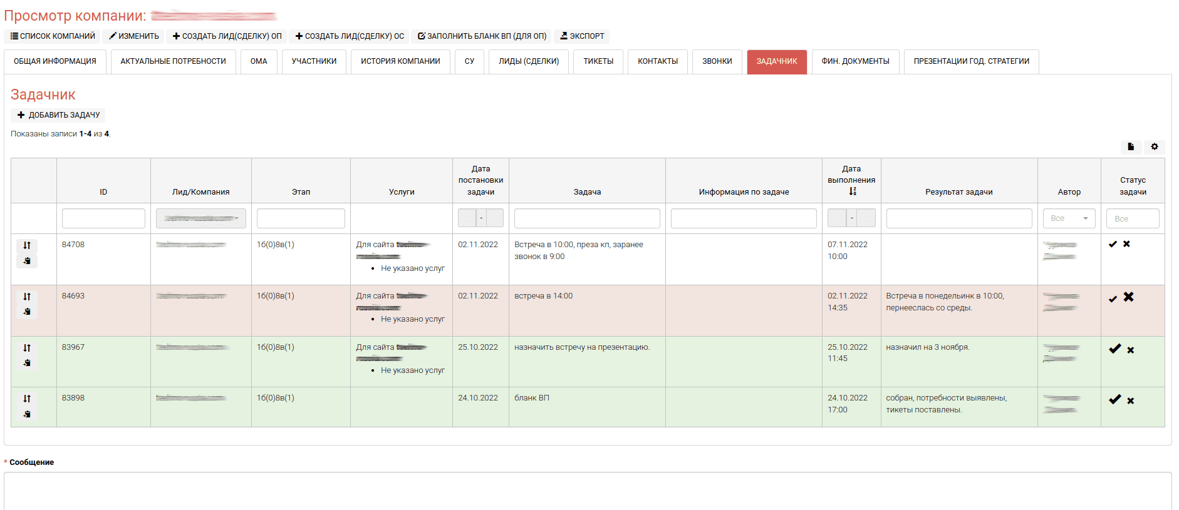Open the Лид/Компания filter dropdown
The height and width of the screenshot is (510, 1179).
coord(200,218)
